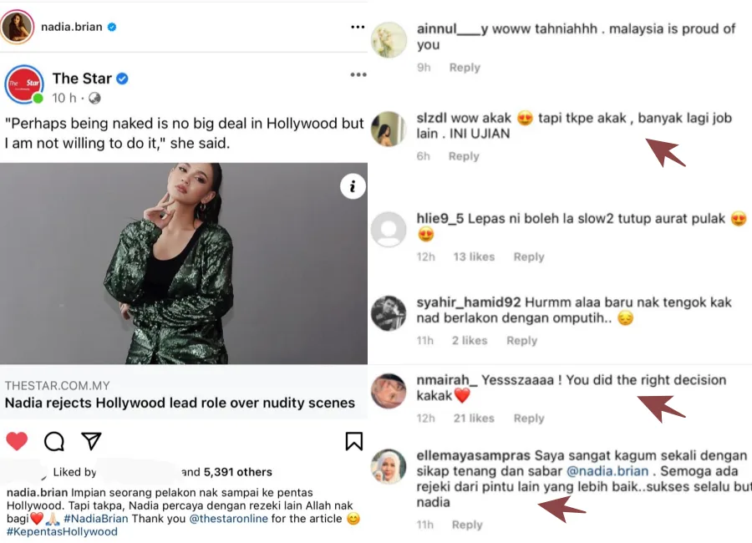The image size is (752, 543).
Task: Open the info icon on the article image
Action: [x=353, y=187]
